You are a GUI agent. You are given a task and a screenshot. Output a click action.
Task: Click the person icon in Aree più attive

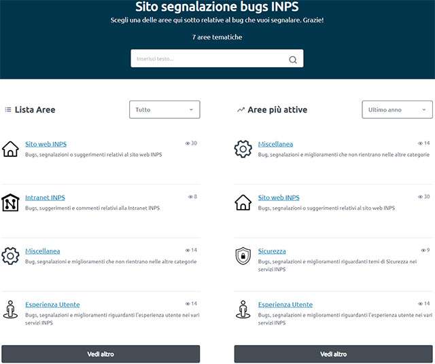point(243,309)
